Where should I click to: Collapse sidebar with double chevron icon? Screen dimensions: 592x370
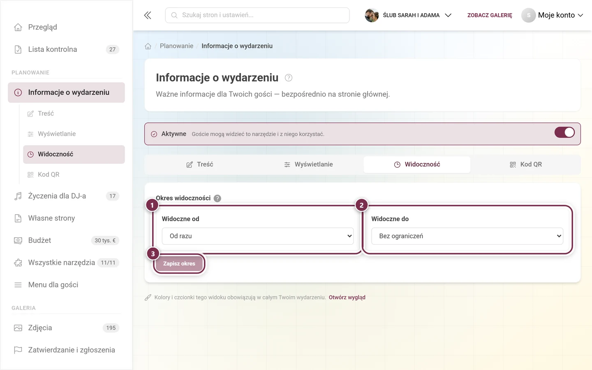coord(148,15)
